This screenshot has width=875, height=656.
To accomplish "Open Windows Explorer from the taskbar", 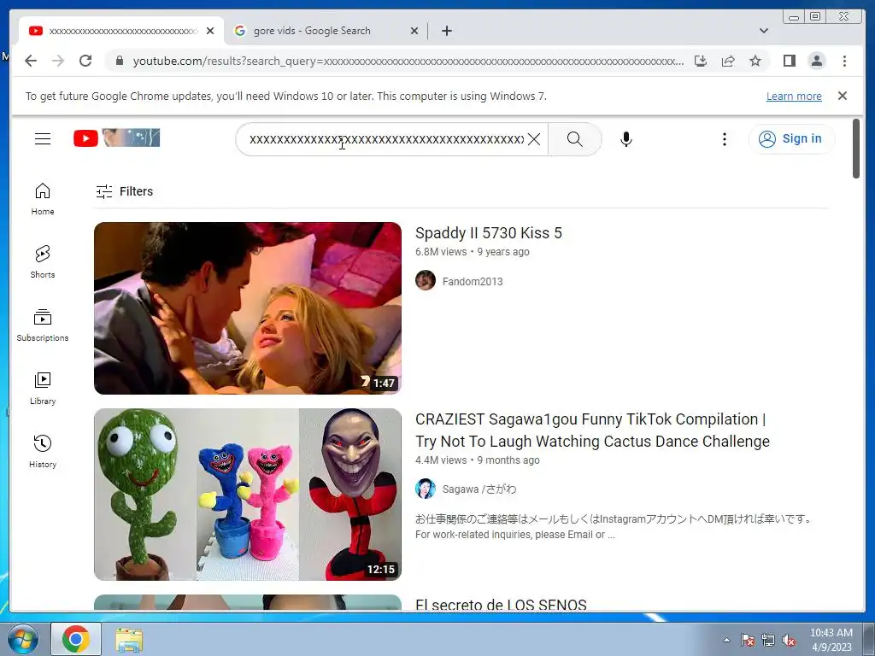I will click(x=129, y=640).
